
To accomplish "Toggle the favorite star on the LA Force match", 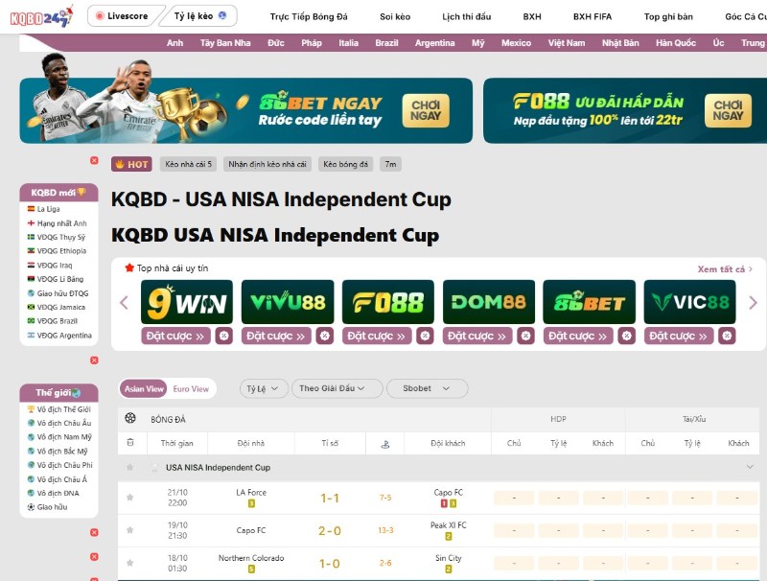I will 130,498.
